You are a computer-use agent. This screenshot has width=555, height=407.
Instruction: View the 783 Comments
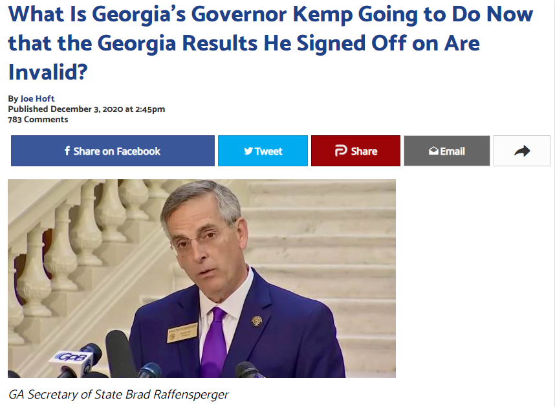38,120
